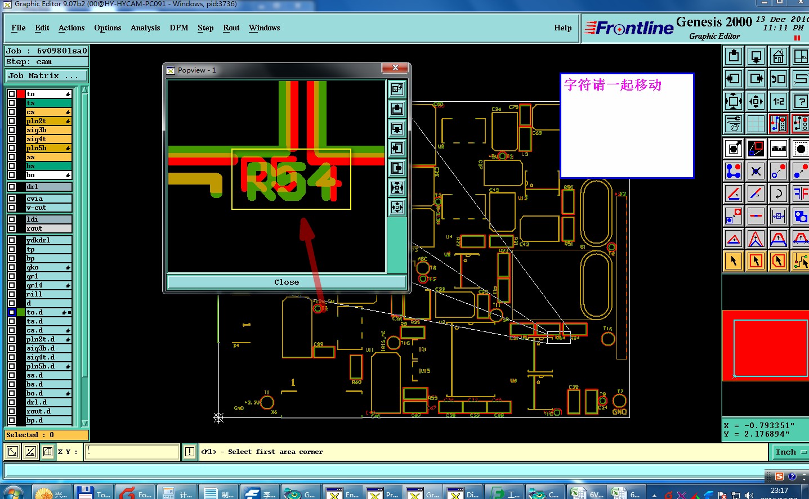Select the red-blue line segment tool
This screenshot has height=499, width=809.
coord(756,216)
